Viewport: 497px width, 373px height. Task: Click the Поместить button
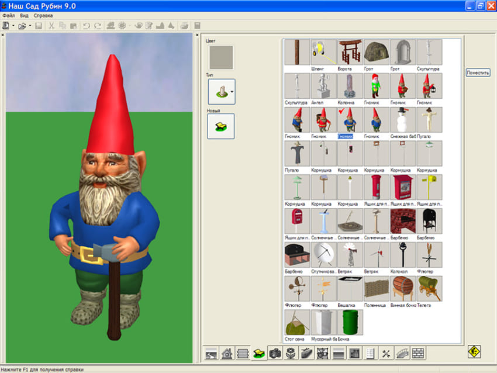pos(478,72)
